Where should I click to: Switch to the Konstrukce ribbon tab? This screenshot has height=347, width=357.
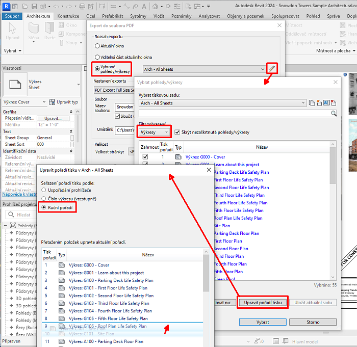(x=68, y=16)
